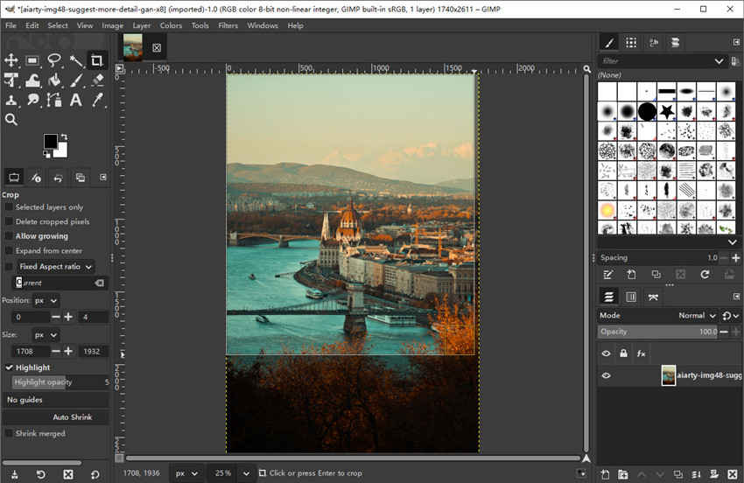744x483 pixels.
Task: Toggle the layer lock icon in header
Action: pos(623,353)
